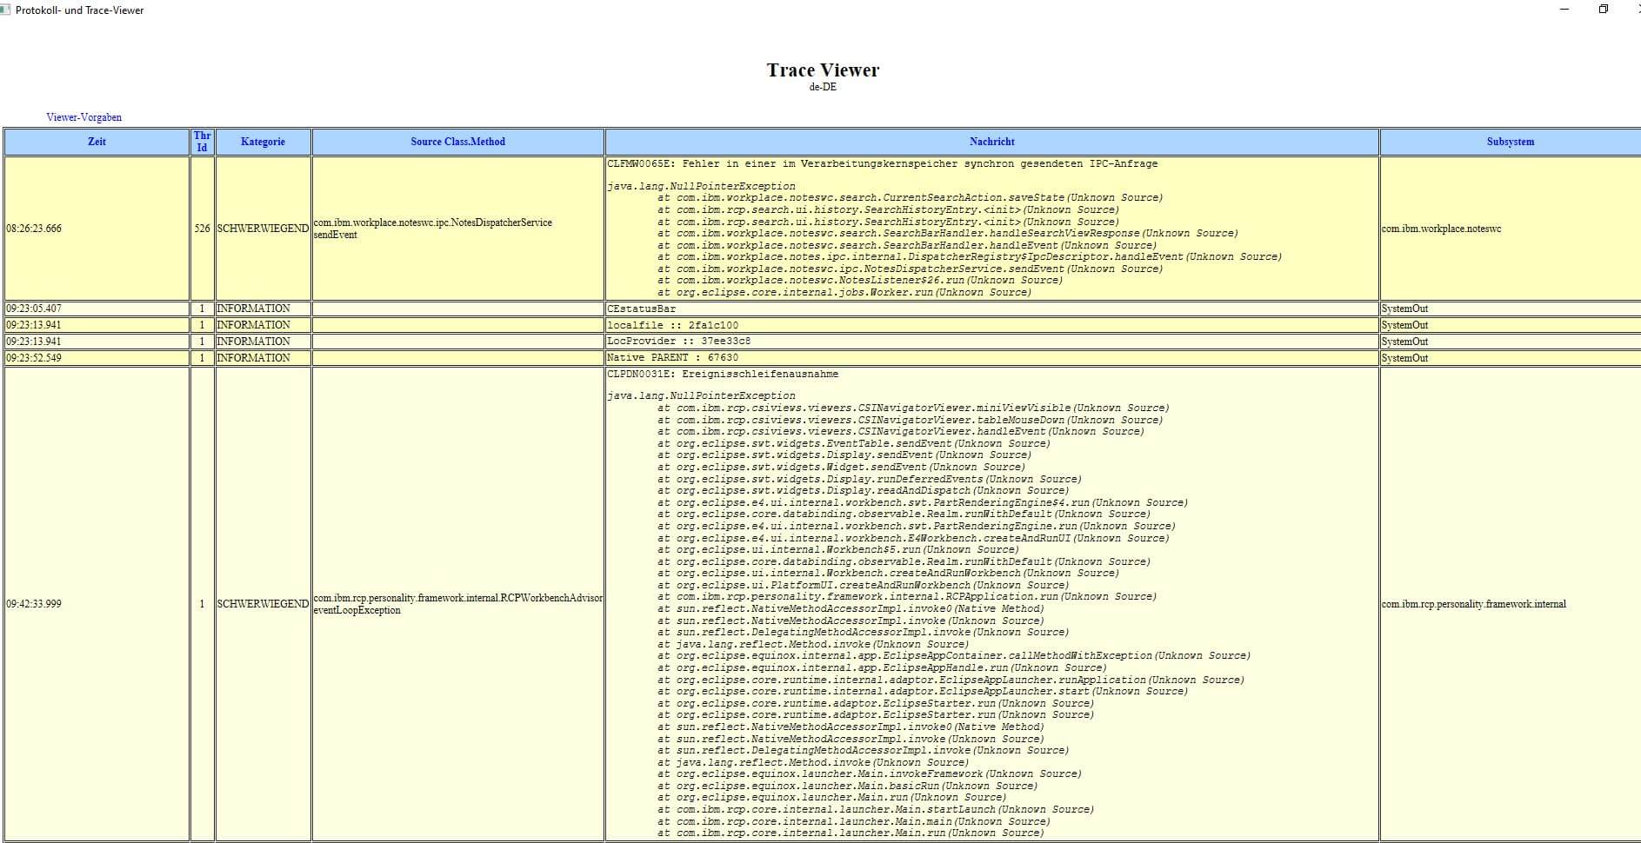Viewport: 1641px width, 843px height.
Task: Click the Trace Viewer page heading
Action: coord(823,70)
